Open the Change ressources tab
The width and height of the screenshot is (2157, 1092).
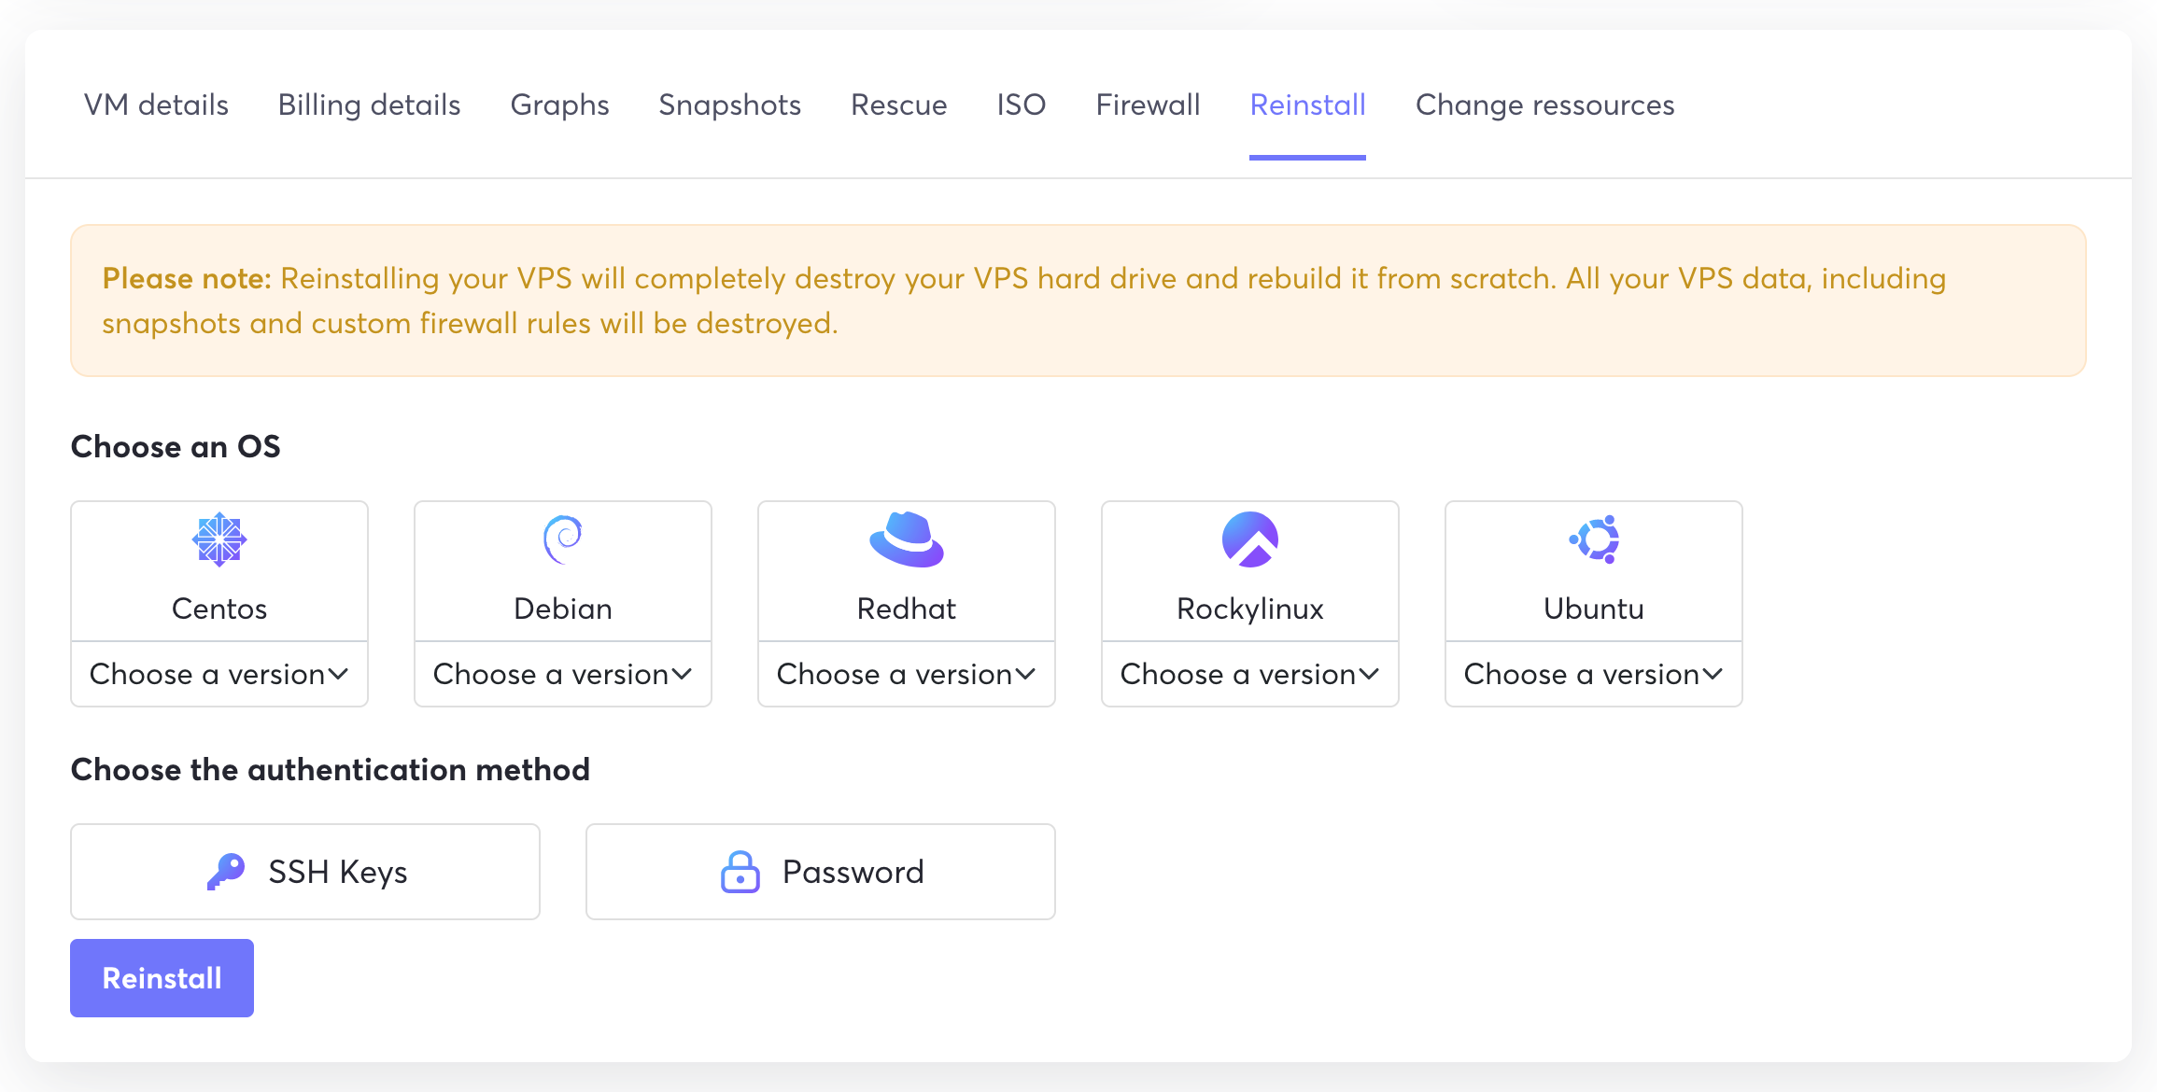pyautogui.click(x=1544, y=105)
